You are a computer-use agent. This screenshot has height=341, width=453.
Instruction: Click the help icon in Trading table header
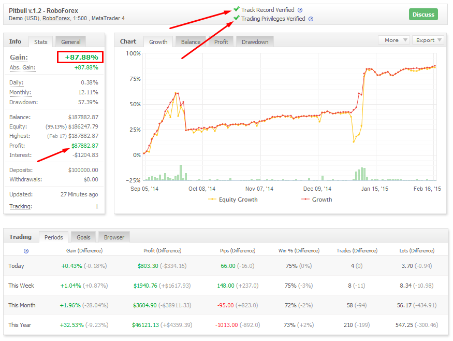26,251
